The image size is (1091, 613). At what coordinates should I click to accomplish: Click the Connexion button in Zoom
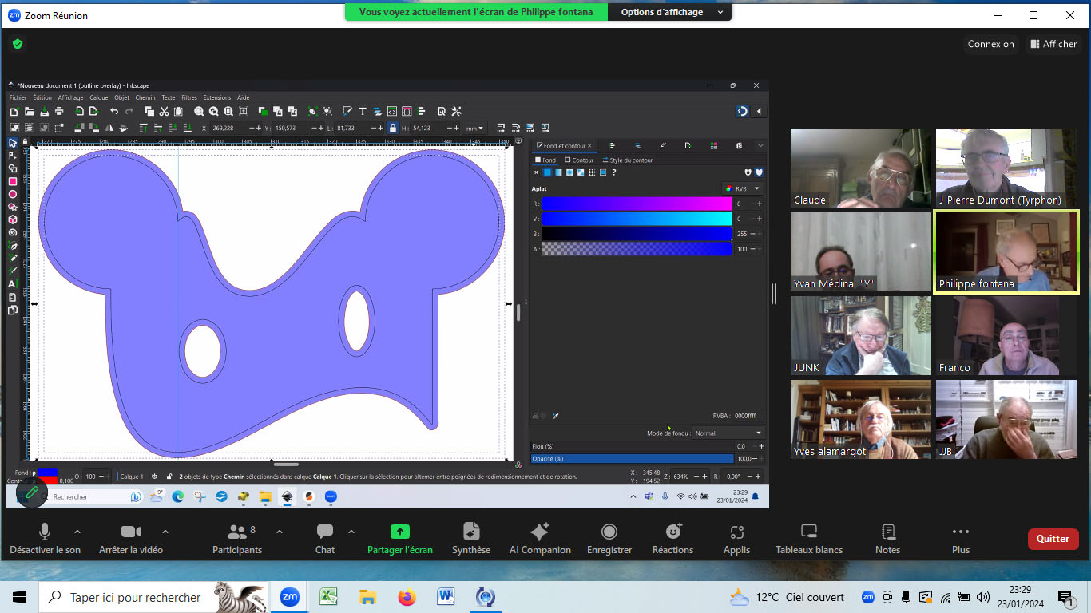(x=991, y=44)
